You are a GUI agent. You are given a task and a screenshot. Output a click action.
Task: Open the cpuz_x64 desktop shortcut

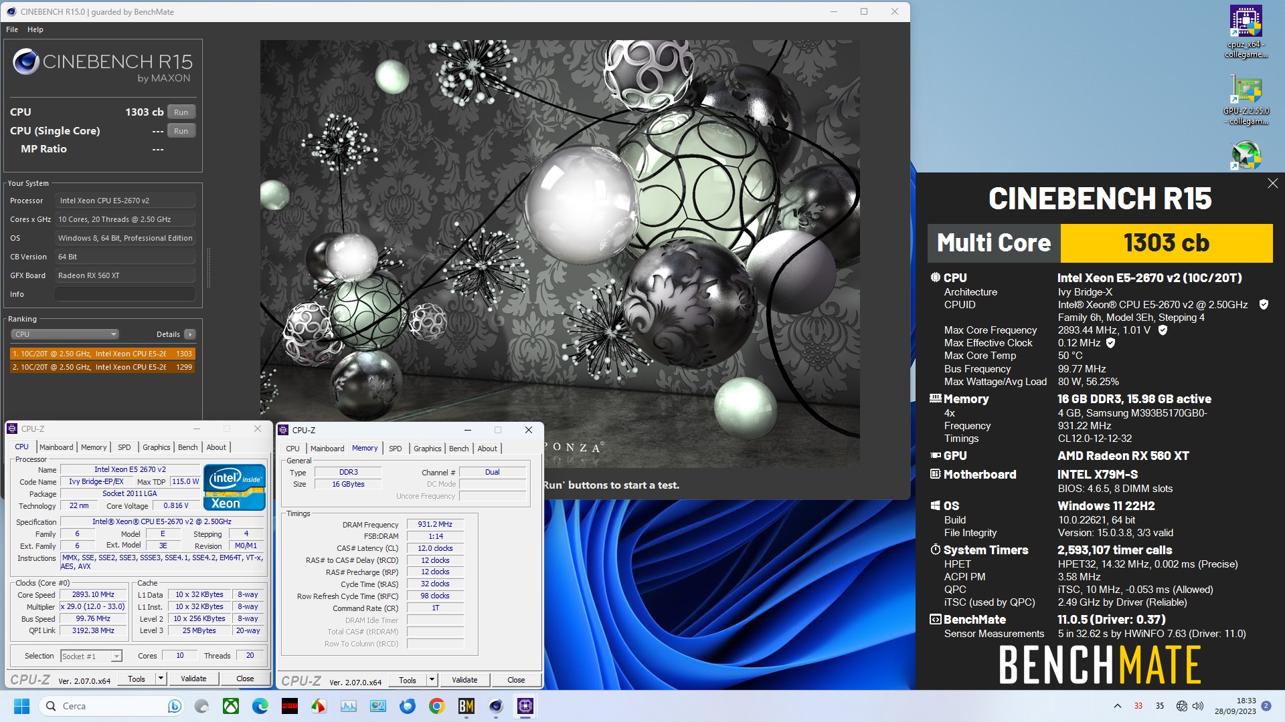click(x=1246, y=32)
